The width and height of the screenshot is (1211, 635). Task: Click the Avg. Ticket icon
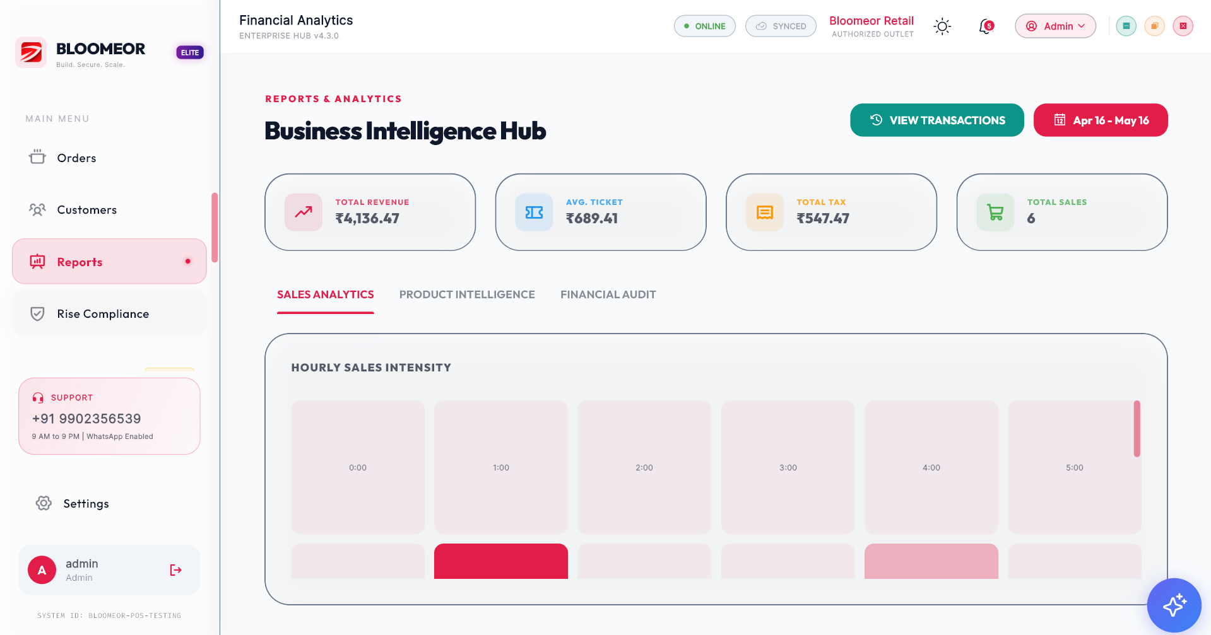[x=534, y=212]
